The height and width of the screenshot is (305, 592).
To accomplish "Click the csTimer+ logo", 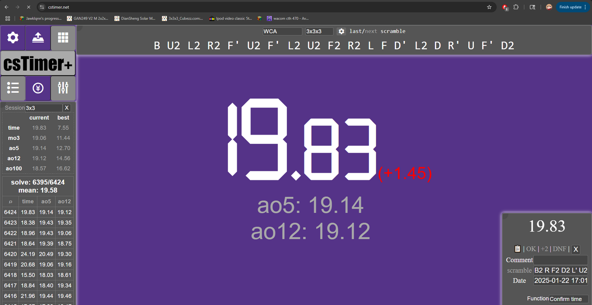I will tap(38, 63).
